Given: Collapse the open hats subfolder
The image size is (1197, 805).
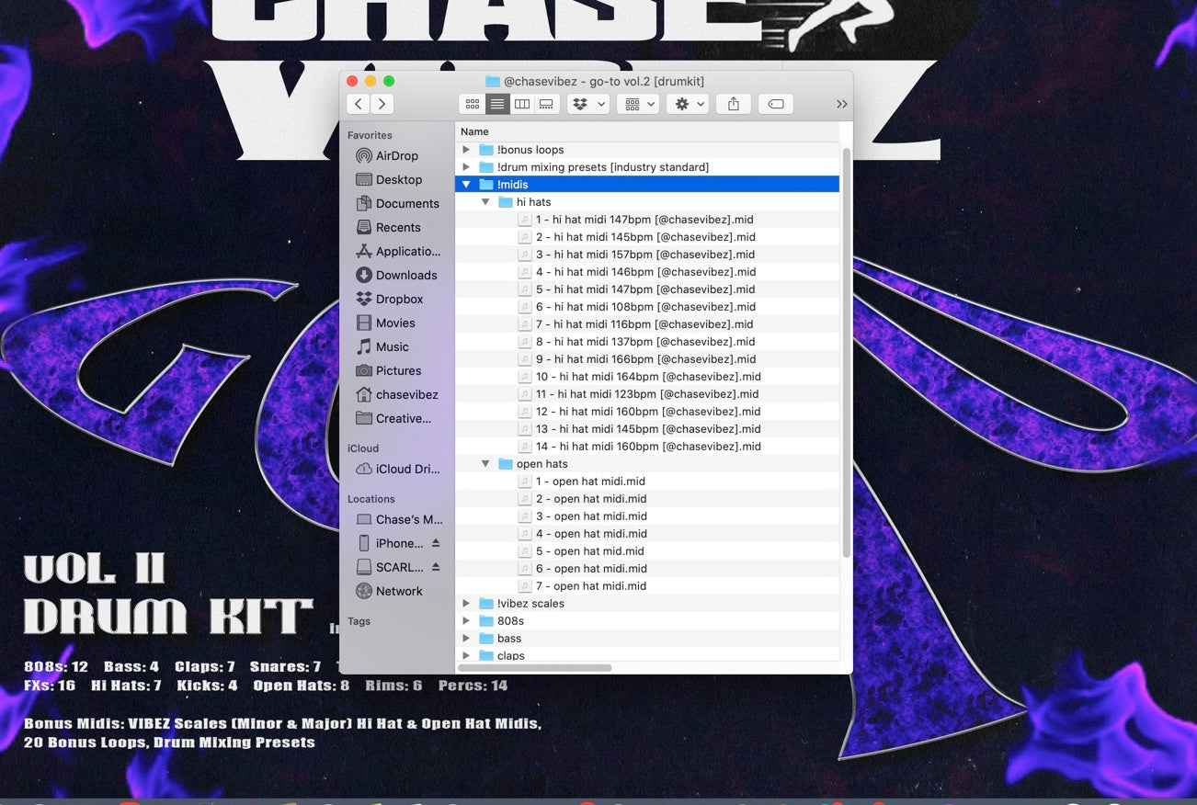Looking at the screenshot, I should [x=485, y=464].
